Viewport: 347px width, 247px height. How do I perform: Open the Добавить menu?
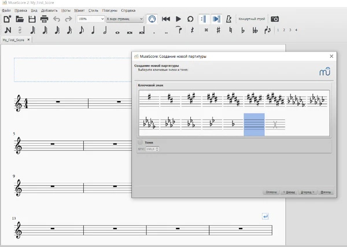(49, 10)
